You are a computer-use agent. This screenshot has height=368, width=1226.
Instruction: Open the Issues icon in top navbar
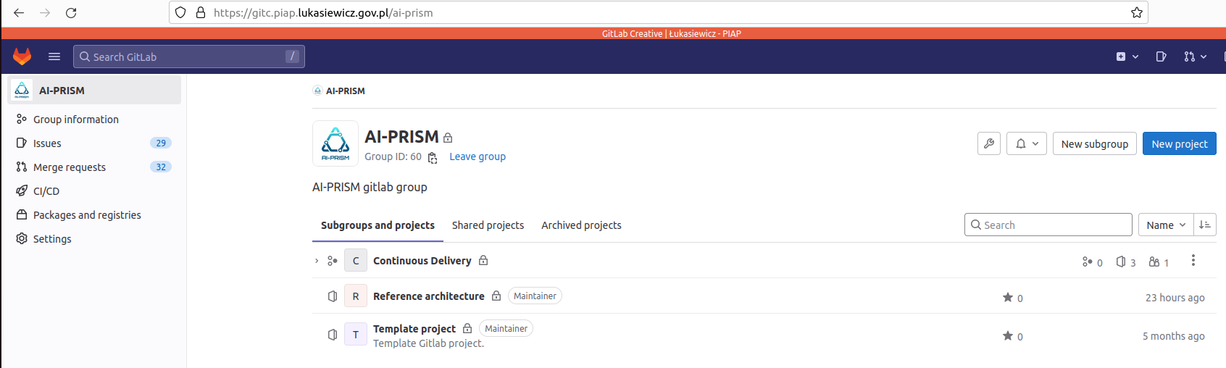1161,57
